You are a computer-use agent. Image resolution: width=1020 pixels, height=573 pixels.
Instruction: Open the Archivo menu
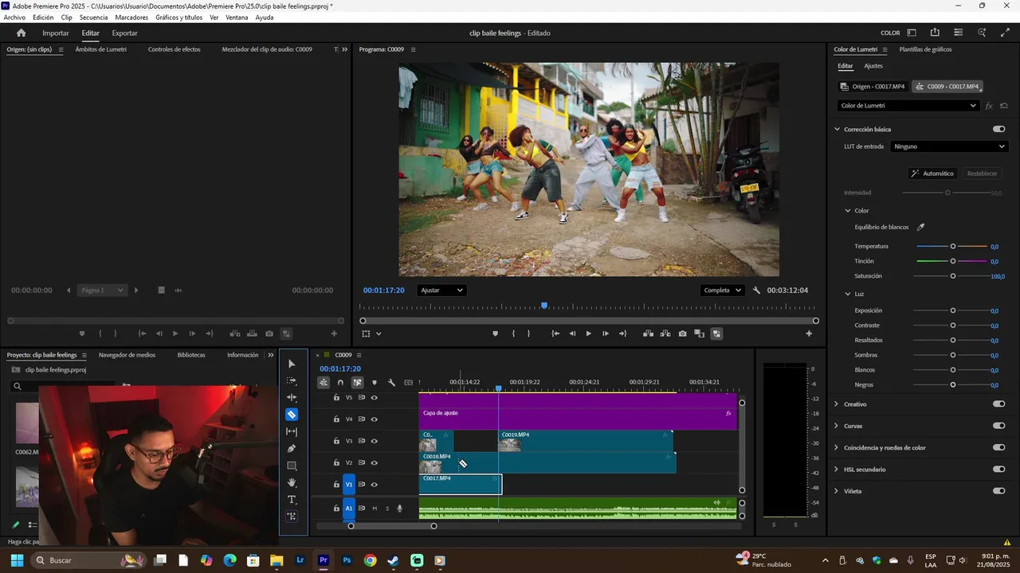(14, 18)
